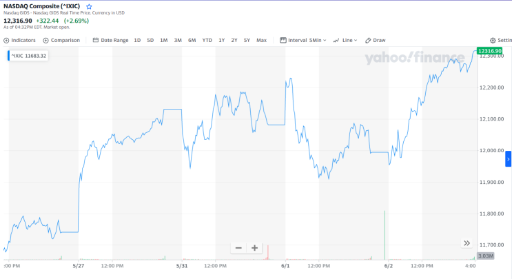Choose the Max date range
Viewport: 512px width, 279px height.
click(x=262, y=40)
